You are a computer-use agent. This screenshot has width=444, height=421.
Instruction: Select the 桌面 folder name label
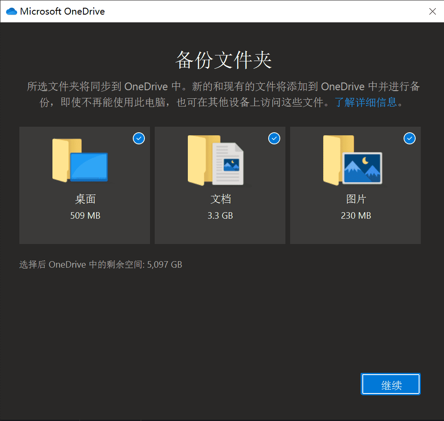coord(85,199)
